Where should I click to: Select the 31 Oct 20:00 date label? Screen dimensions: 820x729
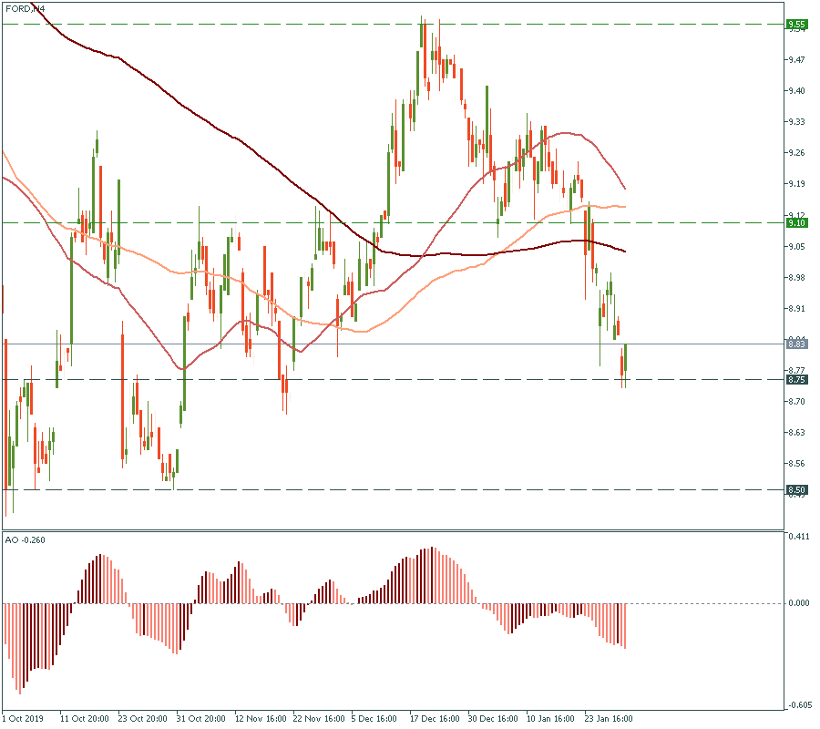click(200, 718)
